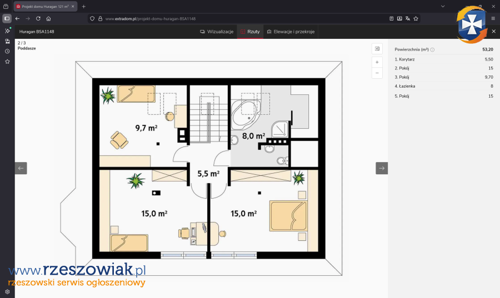
Task: Zoom out of the floor plan
Action: click(x=377, y=73)
